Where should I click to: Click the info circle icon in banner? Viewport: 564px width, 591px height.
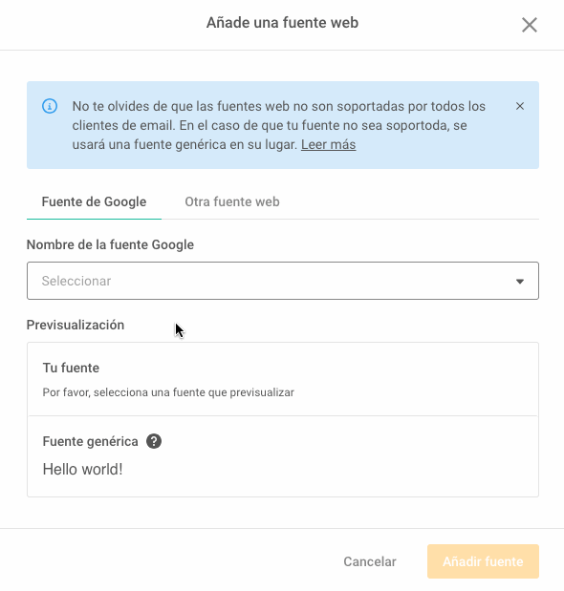click(x=50, y=106)
